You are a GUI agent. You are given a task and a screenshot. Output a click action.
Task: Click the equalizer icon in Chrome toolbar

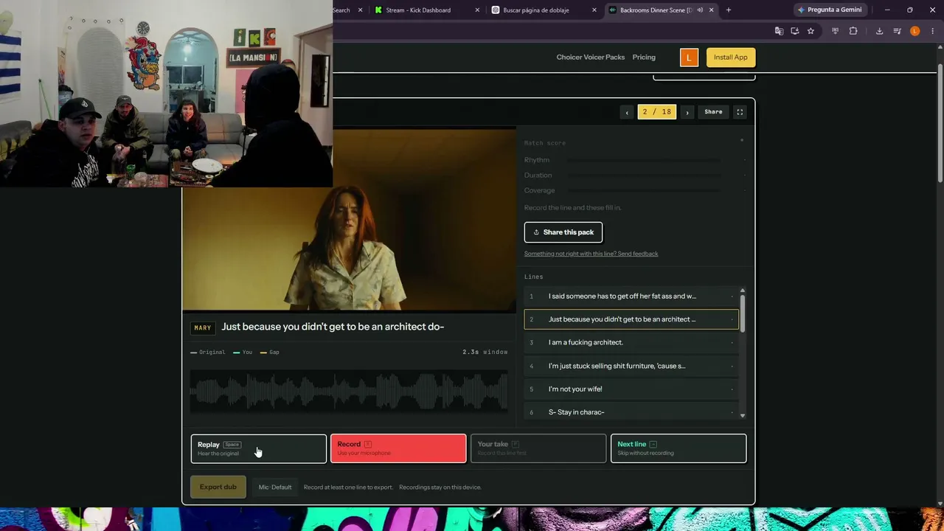(835, 31)
